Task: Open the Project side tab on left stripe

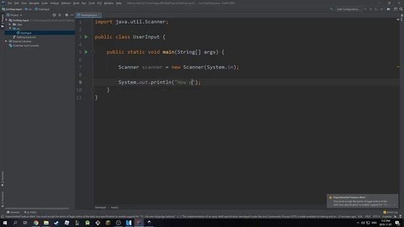Action: pos(3,20)
